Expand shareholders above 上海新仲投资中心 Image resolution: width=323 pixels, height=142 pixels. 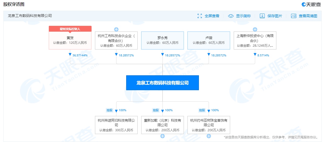255,29
